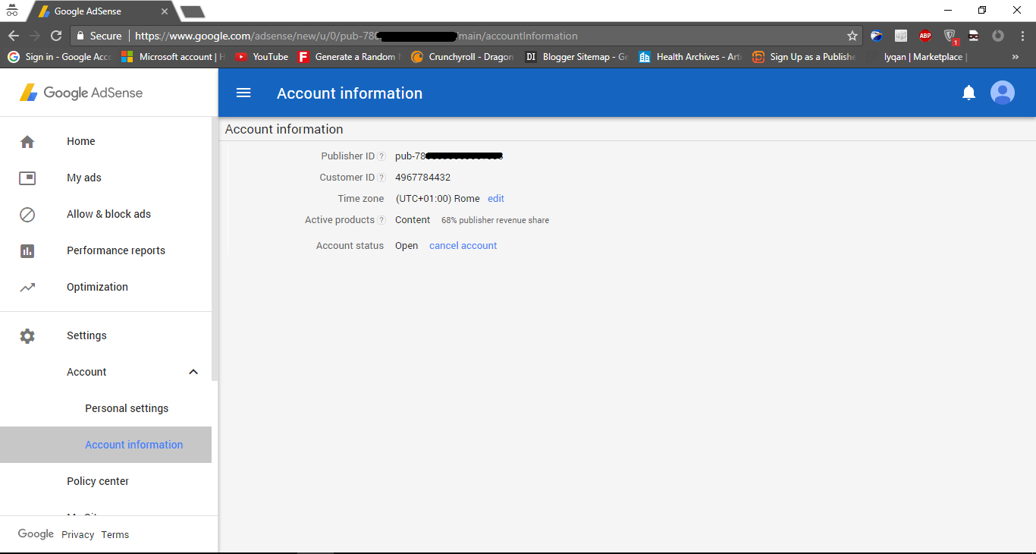Open the AdBlock Plus extension icon
Image resolution: width=1036 pixels, height=554 pixels.
[x=925, y=36]
